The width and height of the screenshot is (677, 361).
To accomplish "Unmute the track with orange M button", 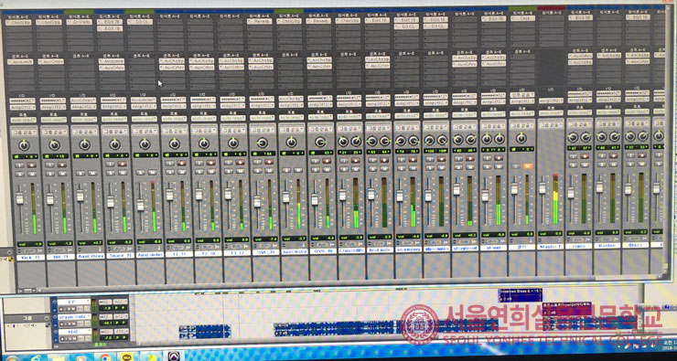I will (527, 166).
